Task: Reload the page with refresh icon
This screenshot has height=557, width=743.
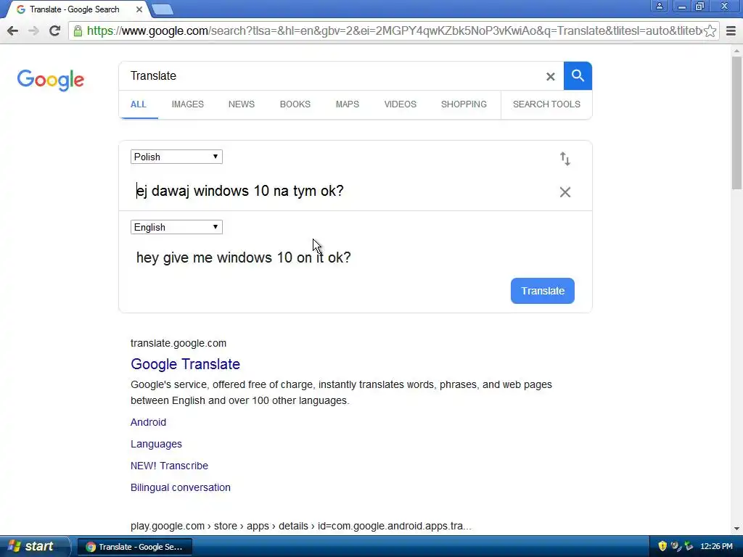Action: coord(55,30)
